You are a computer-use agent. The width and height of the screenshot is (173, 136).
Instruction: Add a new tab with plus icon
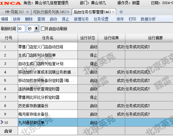tap(121, 12)
